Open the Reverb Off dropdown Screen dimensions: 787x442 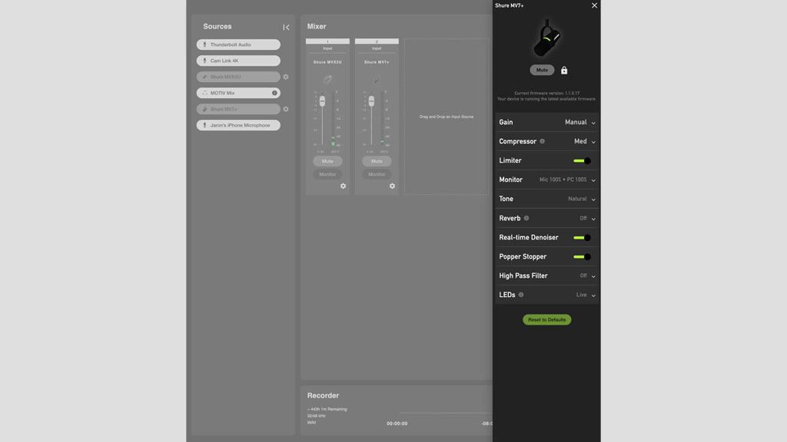(x=588, y=218)
